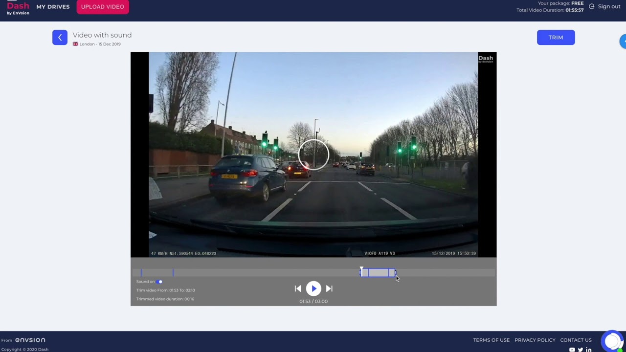Open the TERMS OF USE link
The image size is (626, 352).
[x=491, y=340]
